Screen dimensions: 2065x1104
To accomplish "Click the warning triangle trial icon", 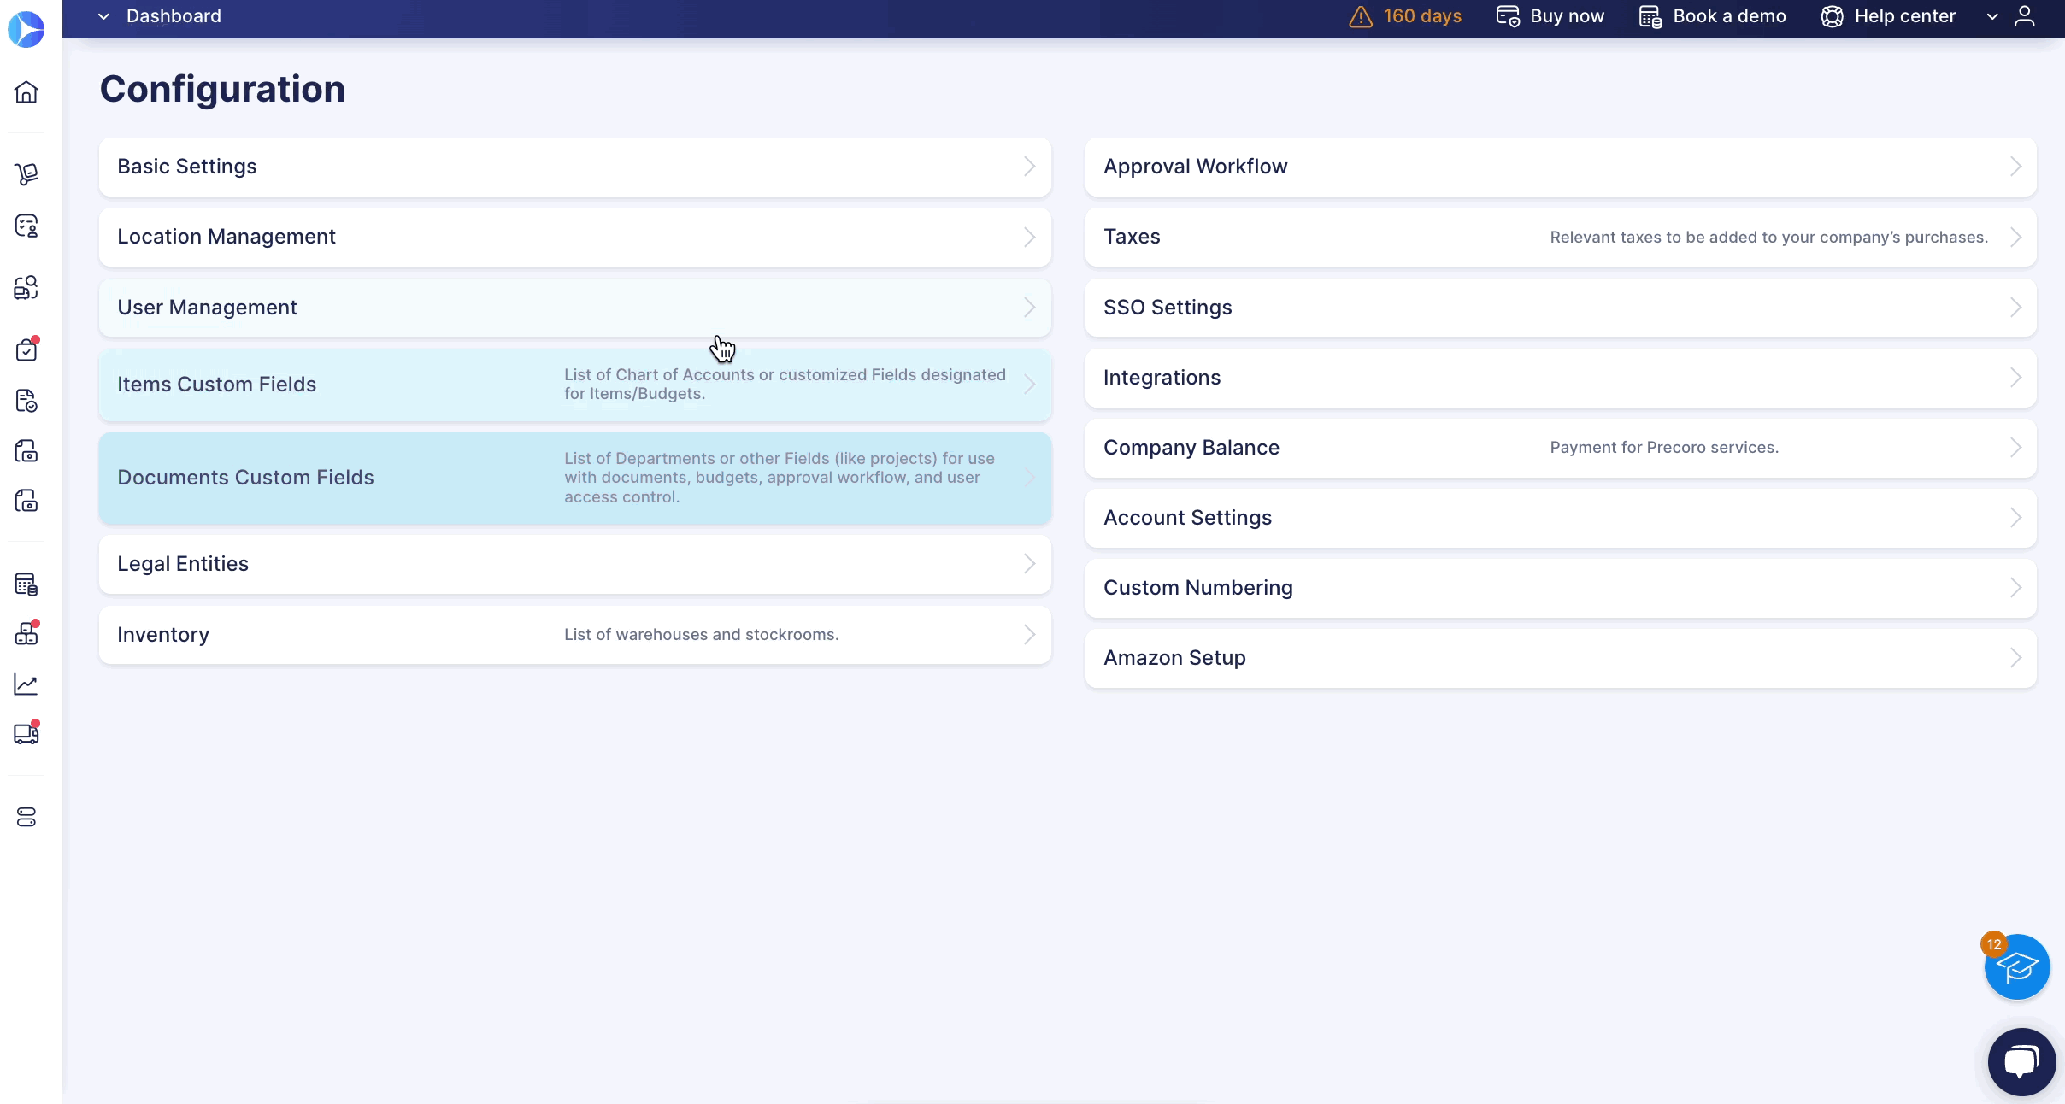I will [x=1361, y=16].
